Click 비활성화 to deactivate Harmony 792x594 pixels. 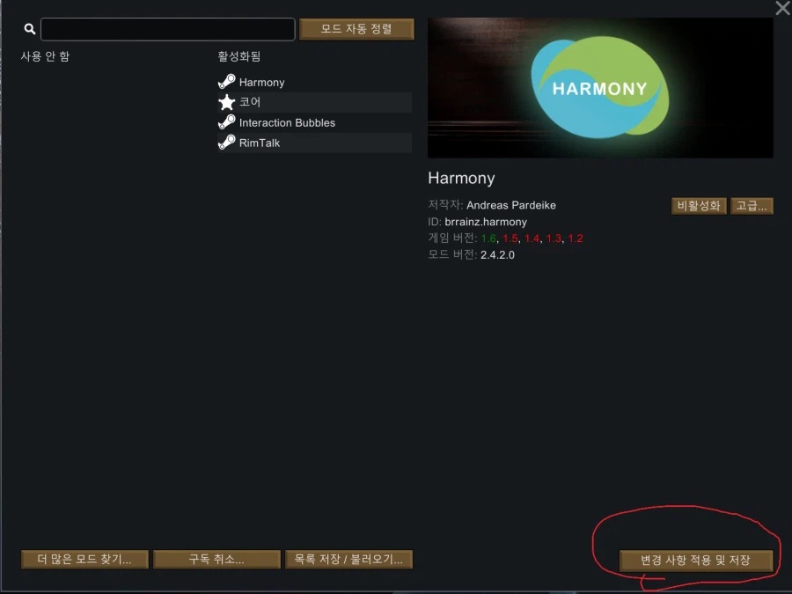coord(699,206)
